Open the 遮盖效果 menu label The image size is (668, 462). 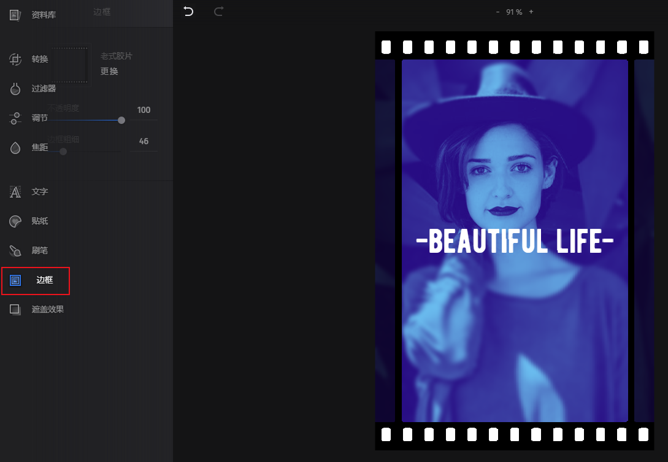pyautogui.click(x=48, y=309)
